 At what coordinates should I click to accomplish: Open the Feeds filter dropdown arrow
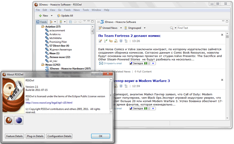[55, 22]
